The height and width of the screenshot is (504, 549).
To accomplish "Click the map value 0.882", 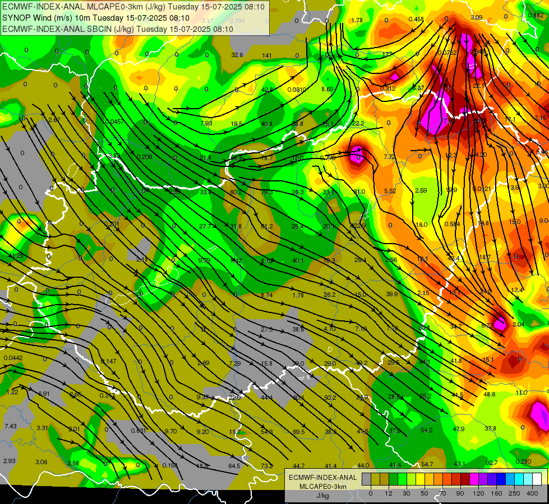I will 536,15.
